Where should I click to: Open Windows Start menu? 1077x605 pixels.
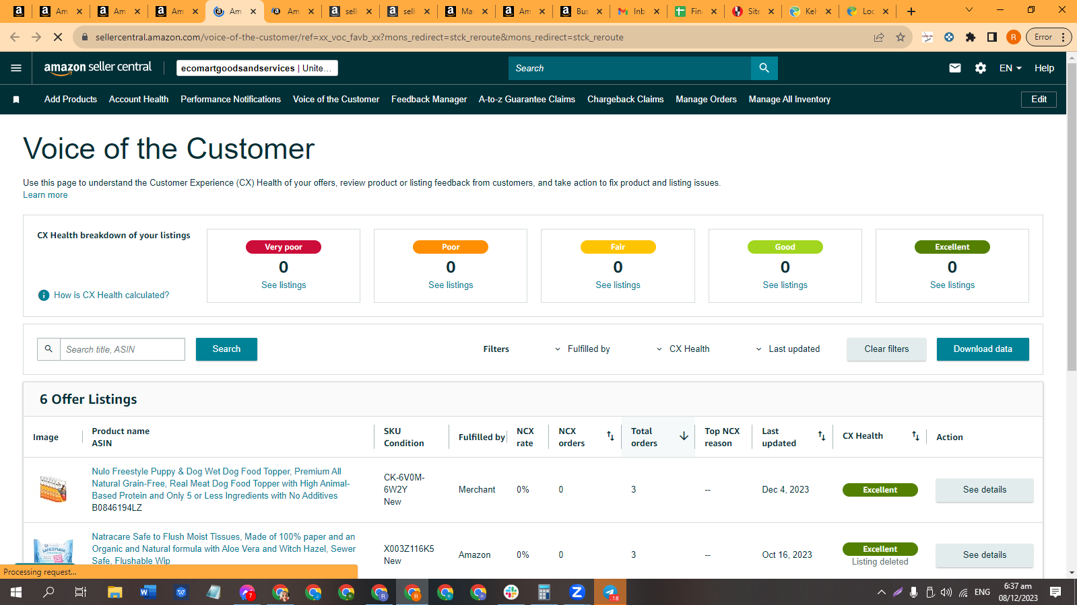[x=16, y=592]
